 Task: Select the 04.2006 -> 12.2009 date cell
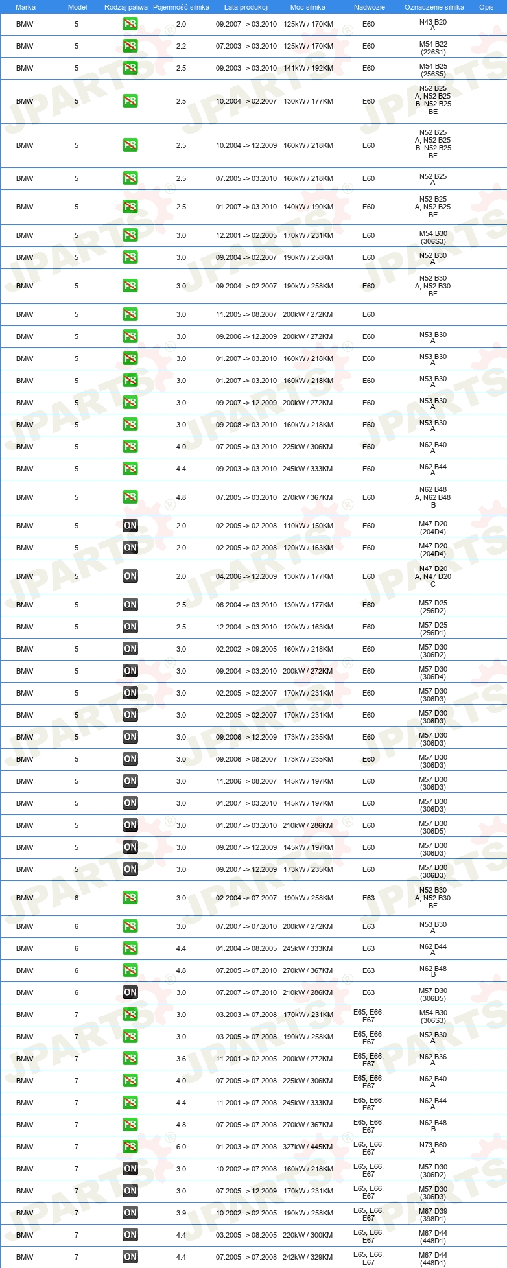246,576
